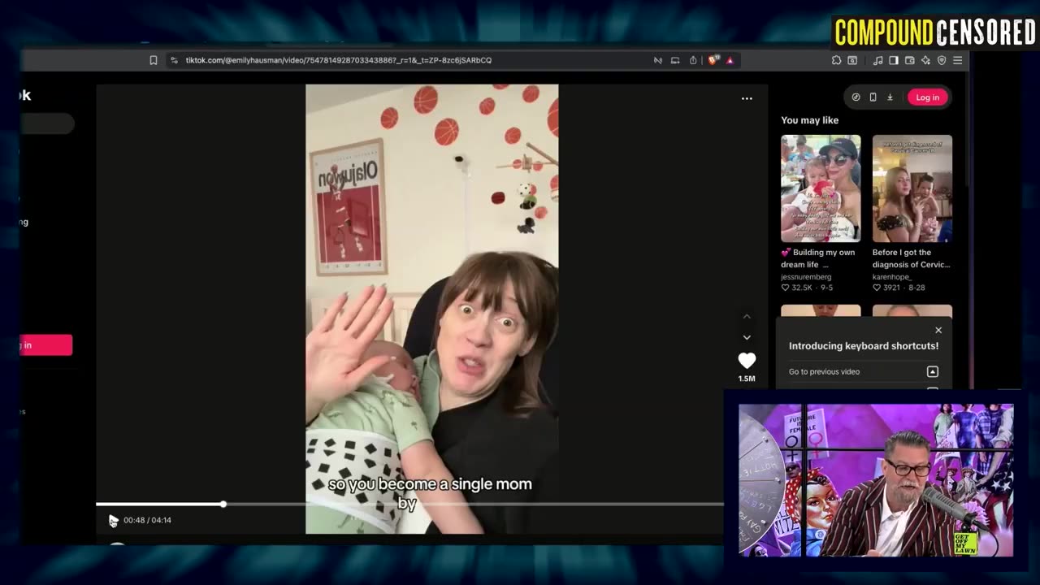Open the share icon in the address bar
Image resolution: width=1040 pixels, height=585 pixels.
[693, 60]
